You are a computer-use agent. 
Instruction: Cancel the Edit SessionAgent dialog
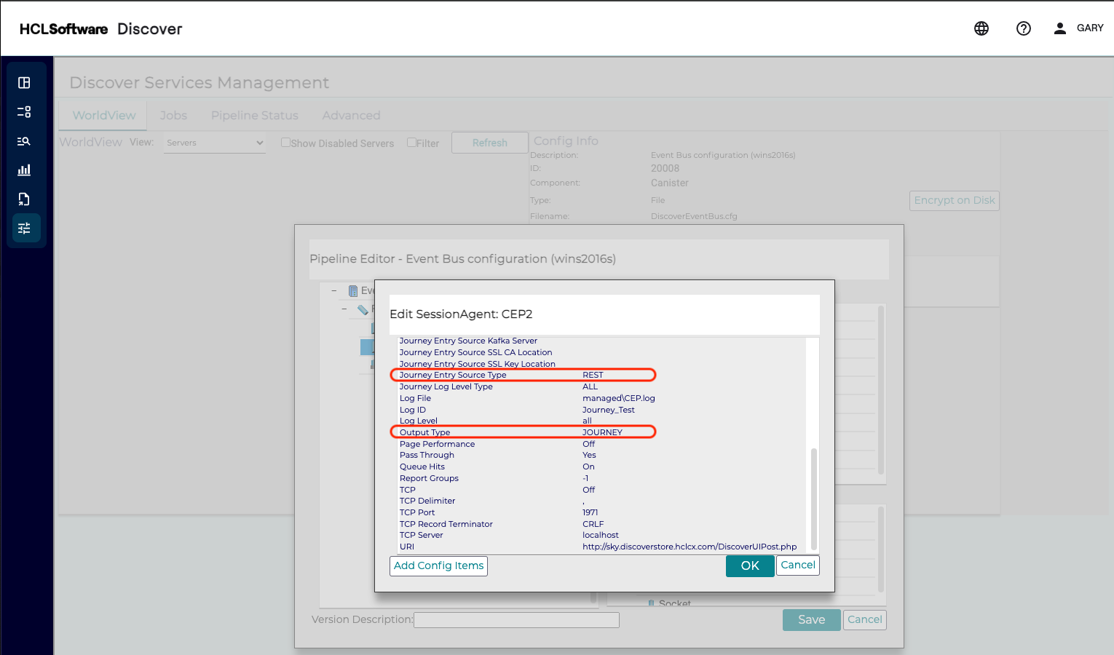[x=798, y=565]
